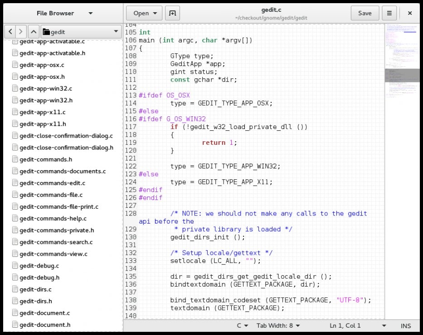
Task: Open the File Browser panel switcher
Action: coord(64,13)
